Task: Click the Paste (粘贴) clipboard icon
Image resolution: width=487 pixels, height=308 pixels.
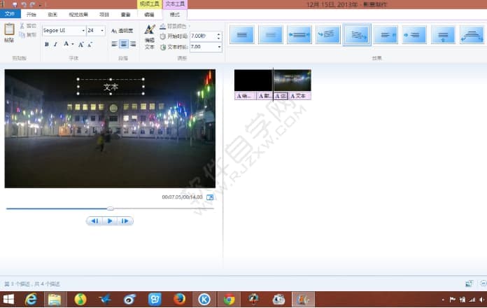Action: [9, 31]
